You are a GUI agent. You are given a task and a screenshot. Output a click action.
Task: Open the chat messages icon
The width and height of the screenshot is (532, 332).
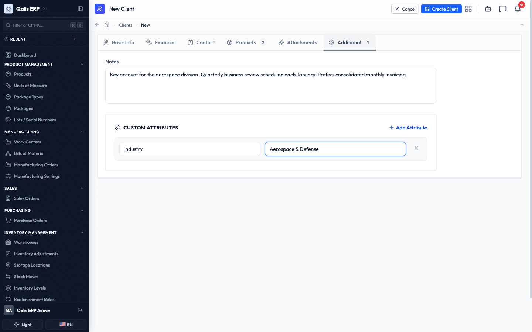click(x=503, y=9)
